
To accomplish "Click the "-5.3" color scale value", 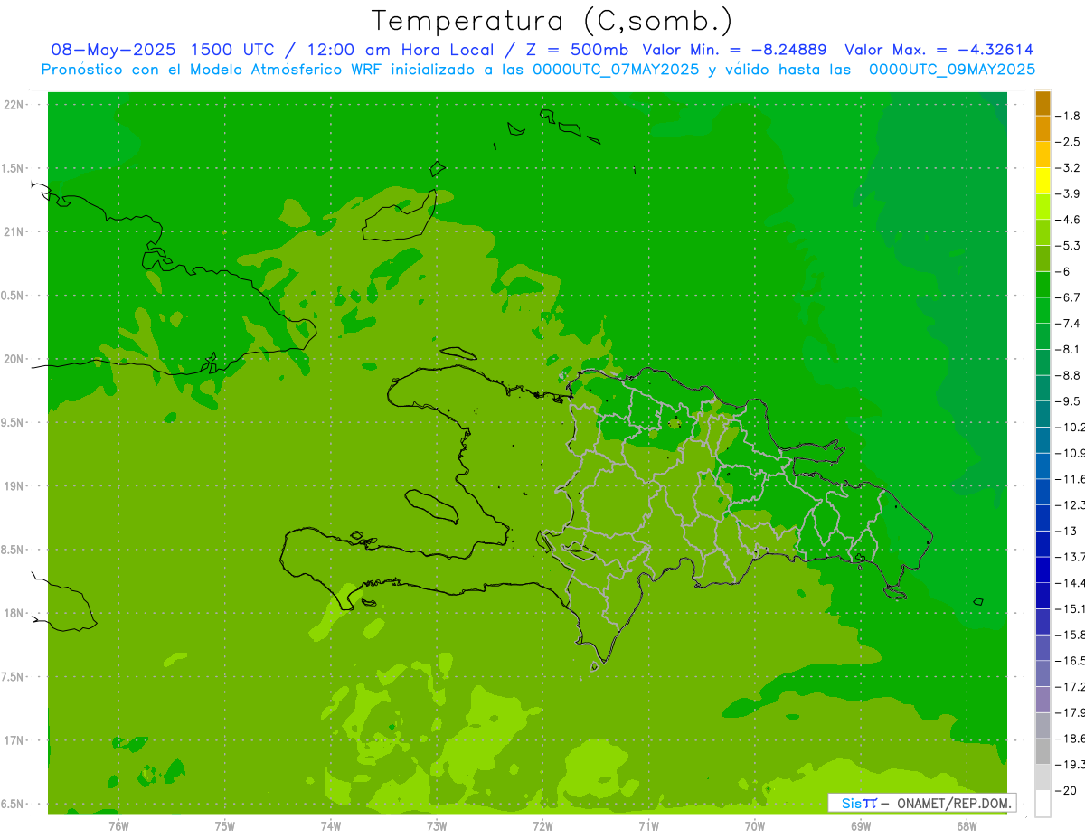I will [1068, 245].
